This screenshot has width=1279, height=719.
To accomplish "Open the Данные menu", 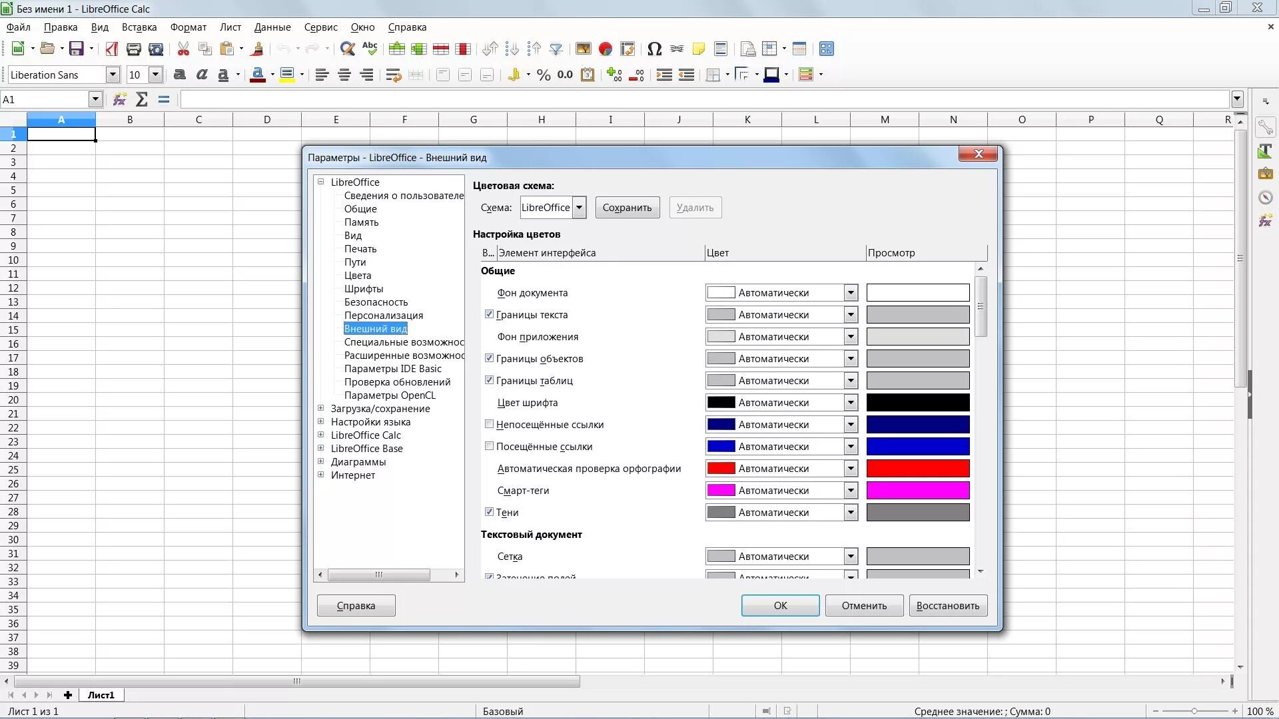I will click(272, 27).
